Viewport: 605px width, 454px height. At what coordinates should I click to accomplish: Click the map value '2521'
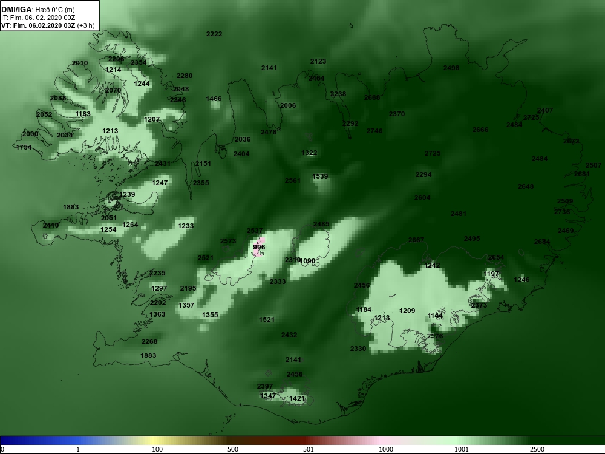pos(206,258)
